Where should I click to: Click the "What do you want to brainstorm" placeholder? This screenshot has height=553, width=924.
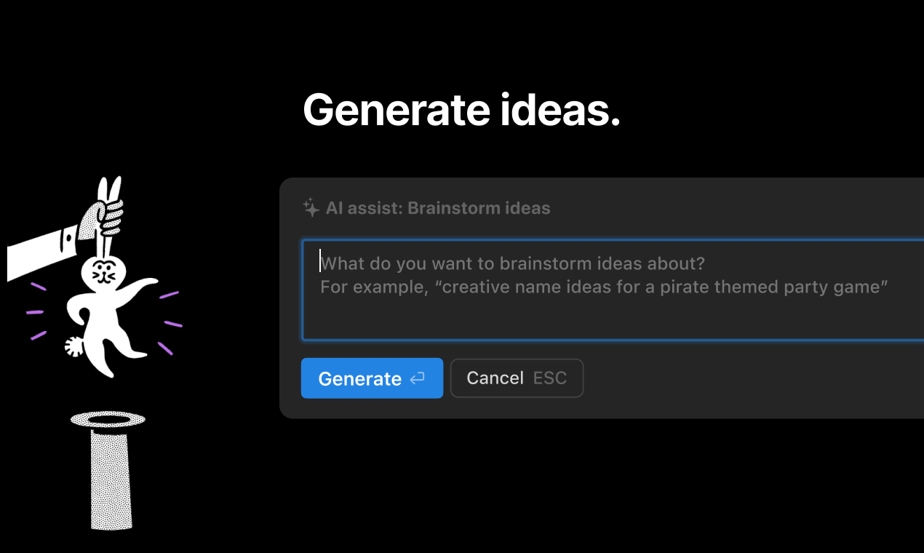point(513,263)
